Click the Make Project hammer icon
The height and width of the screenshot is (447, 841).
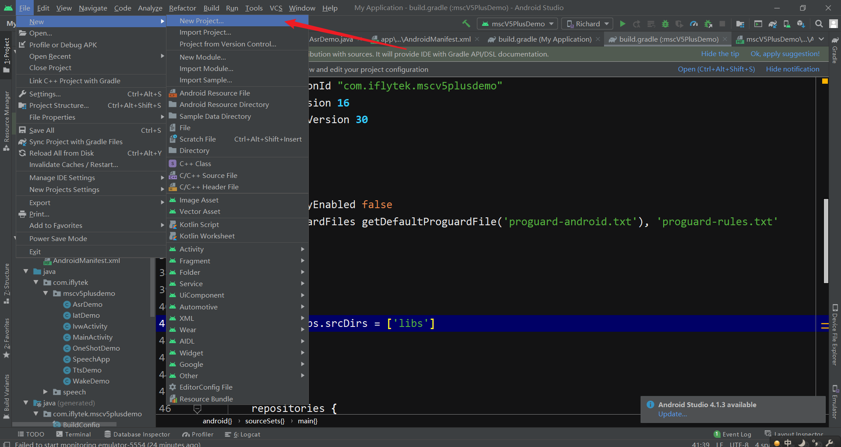coord(466,24)
